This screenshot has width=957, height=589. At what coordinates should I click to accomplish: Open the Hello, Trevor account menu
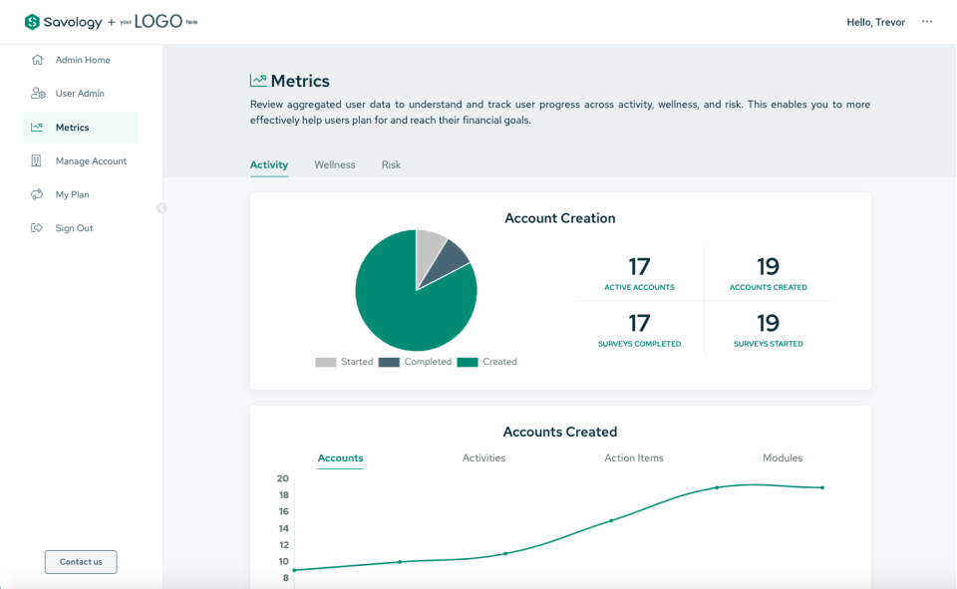pos(876,22)
